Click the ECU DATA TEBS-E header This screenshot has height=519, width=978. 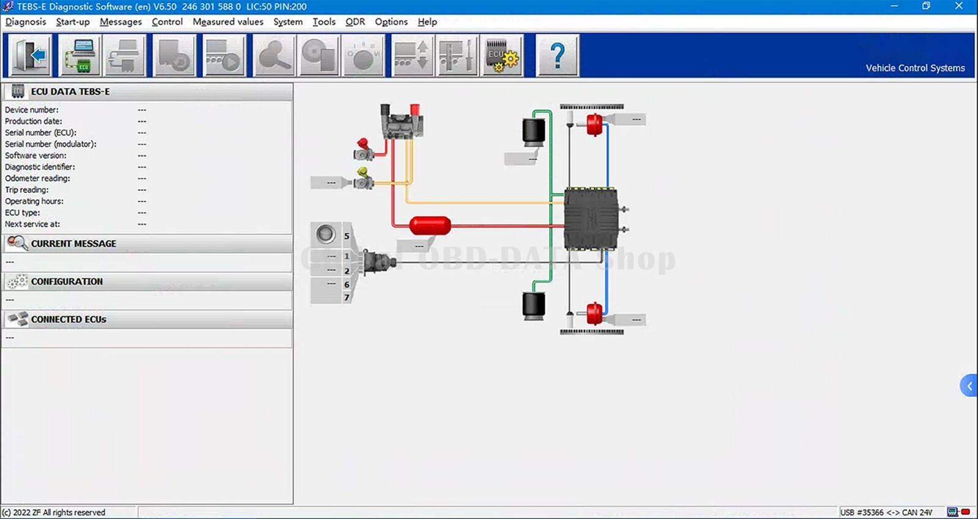pos(147,92)
